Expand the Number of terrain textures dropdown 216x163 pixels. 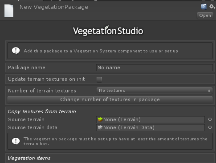(155, 91)
